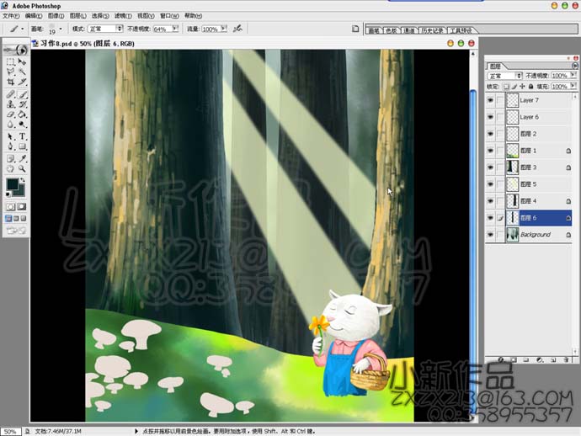Screen dimensions: 581x436
Task: Select the Zoom tool
Action: (x=22, y=169)
